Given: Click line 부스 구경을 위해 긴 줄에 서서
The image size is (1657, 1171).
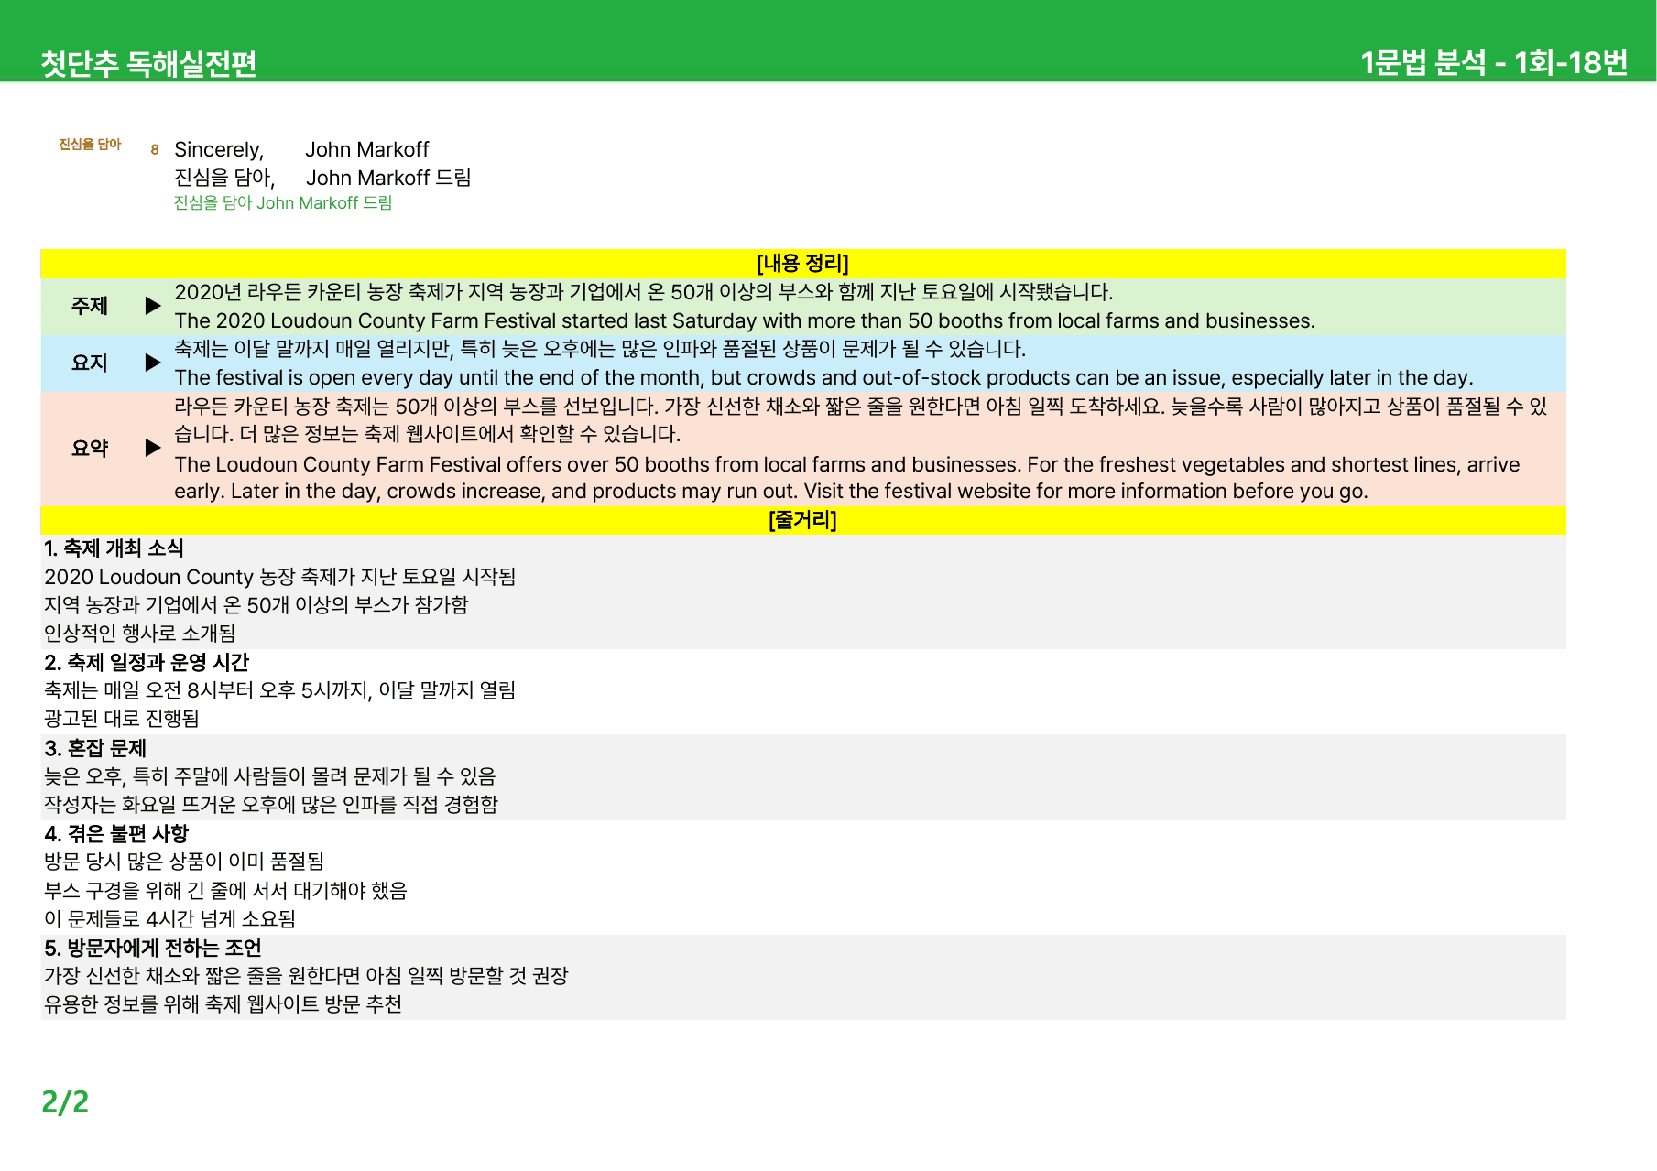Looking at the screenshot, I should (x=226, y=891).
